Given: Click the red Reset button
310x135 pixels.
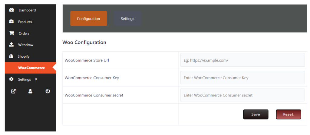Looking at the screenshot, I should 288,114.
